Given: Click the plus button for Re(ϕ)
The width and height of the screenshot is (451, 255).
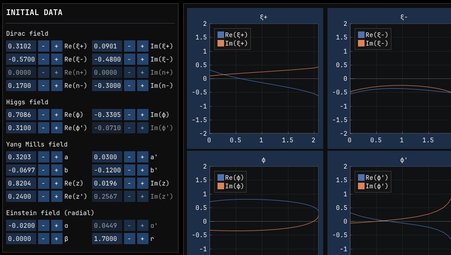Looking at the screenshot, I should point(57,115).
